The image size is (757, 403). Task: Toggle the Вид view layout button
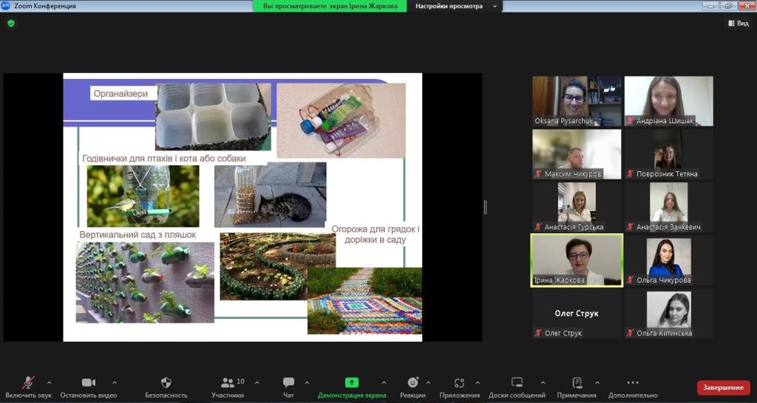[738, 24]
